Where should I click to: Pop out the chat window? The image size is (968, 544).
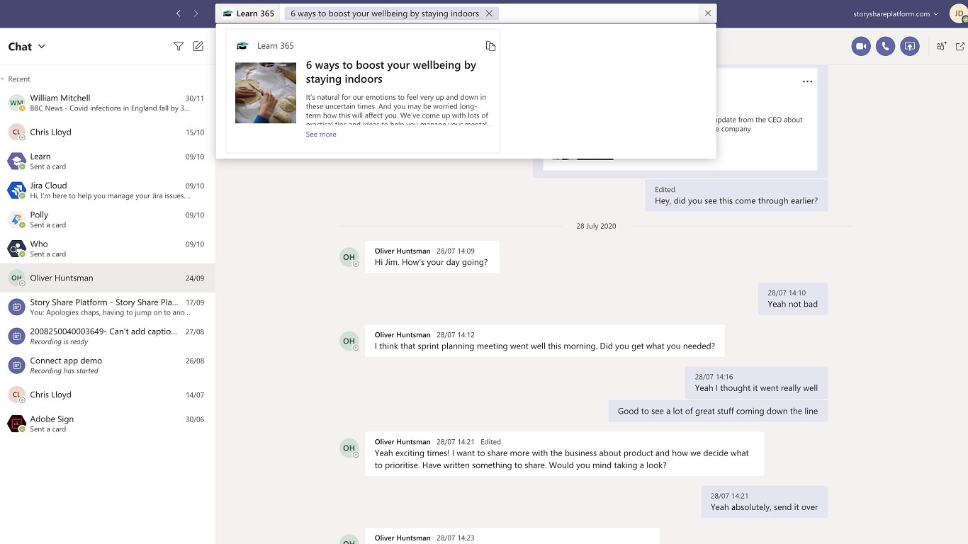coord(960,47)
